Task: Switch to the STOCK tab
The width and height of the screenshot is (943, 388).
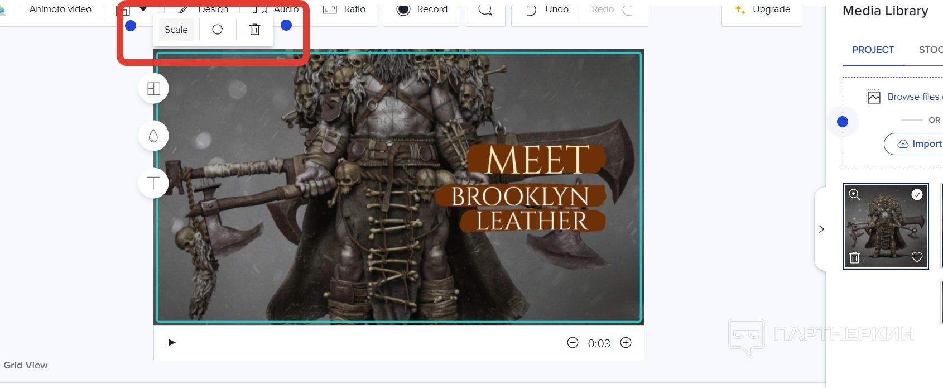Action: click(931, 50)
